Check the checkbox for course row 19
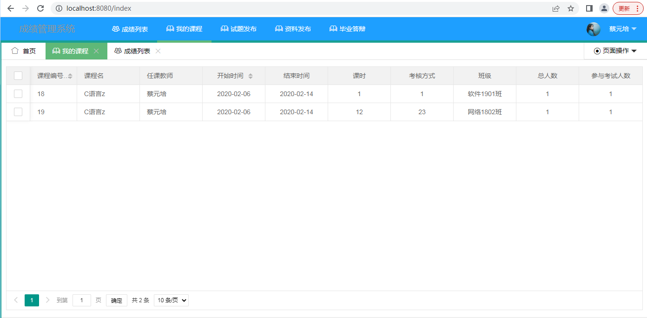 click(x=18, y=112)
